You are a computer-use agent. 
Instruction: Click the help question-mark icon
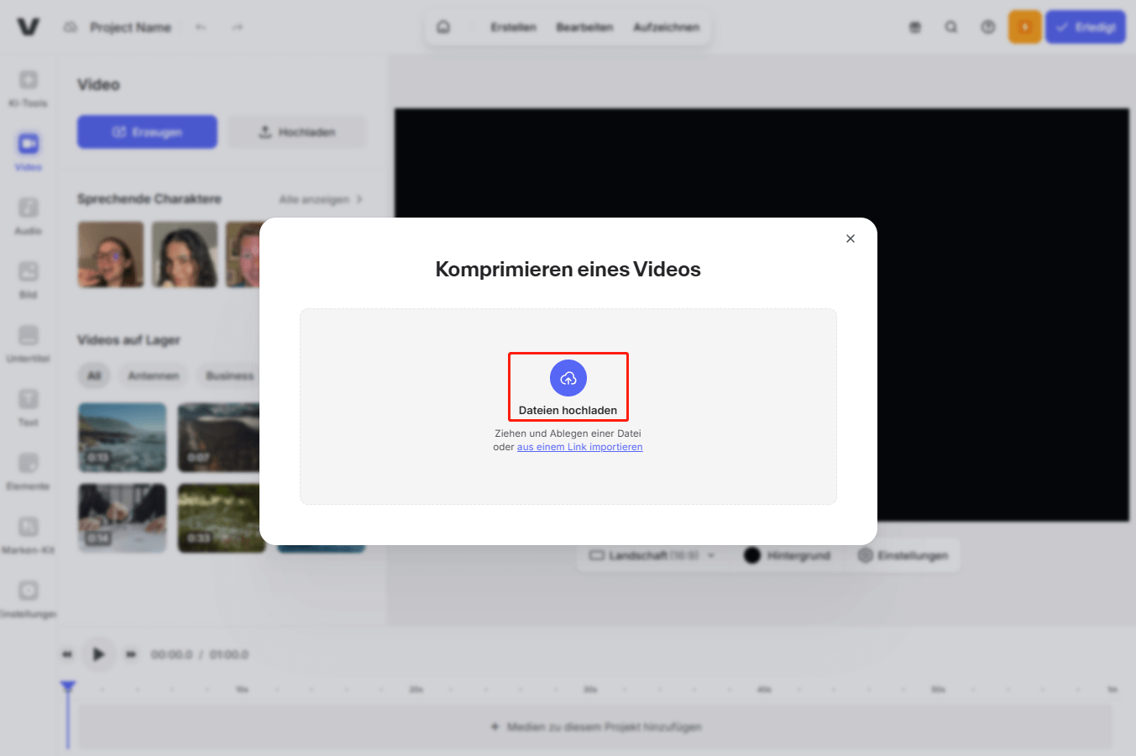987,26
